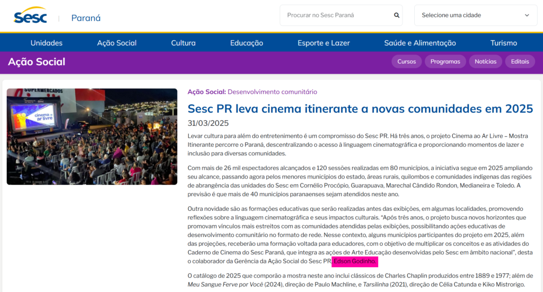The height and width of the screenshot is (292, 543).
Task: Open the outdoor cinema article photo
Action: pos(92,136)
